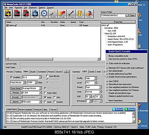Enable the Auto Bitrate checkbox
149x135 pixels.
click(47, 76)
